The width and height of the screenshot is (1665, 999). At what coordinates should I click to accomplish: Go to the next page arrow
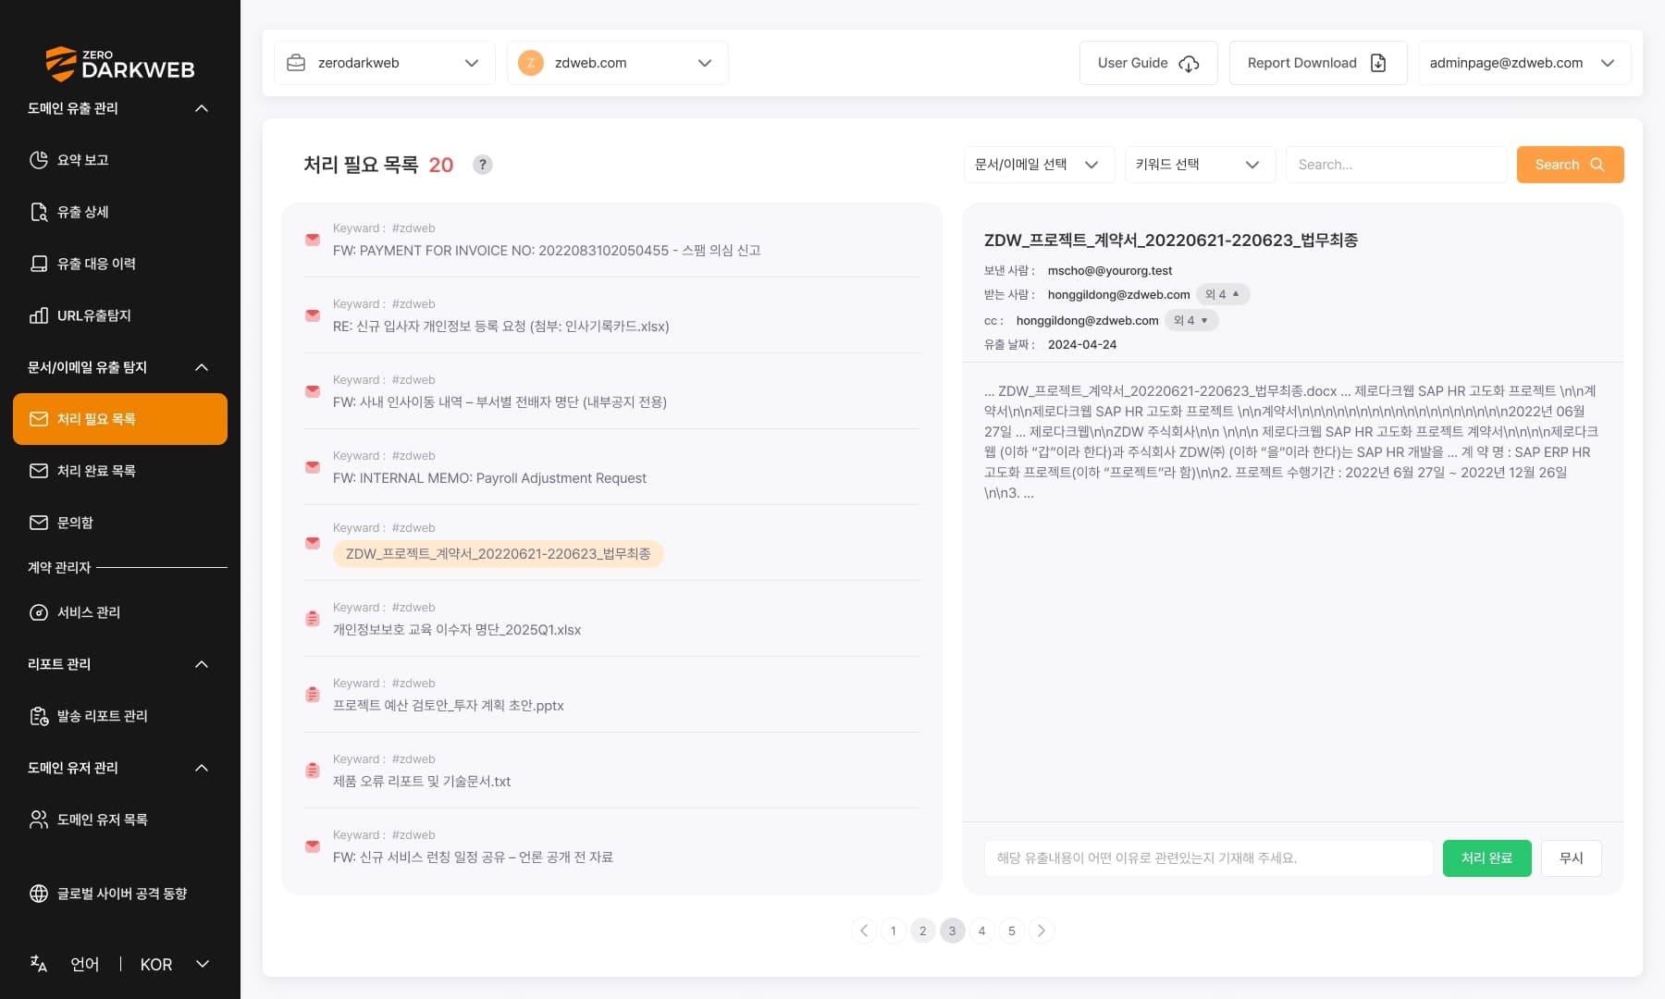(x=1042, y=931)
